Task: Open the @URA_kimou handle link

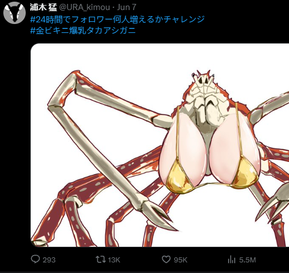Action: pyautogui.click(x=84, y=7)
